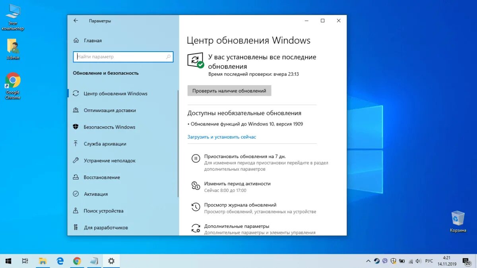Click the search magnifier in Найти параметр box
The image size is (477, 268).
[x=169, y=57]
